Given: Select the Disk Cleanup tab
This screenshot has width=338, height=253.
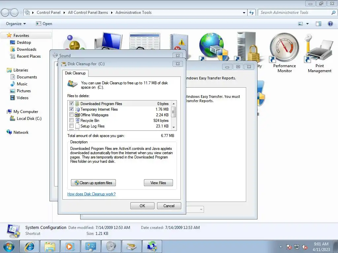Looking at the screenshot, I should pos(75,73).
